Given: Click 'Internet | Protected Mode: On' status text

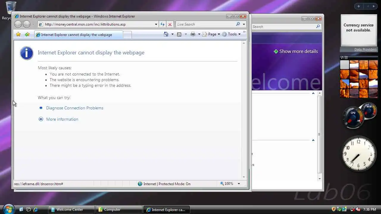Looking at the screenshot, I should click(167, 184).
